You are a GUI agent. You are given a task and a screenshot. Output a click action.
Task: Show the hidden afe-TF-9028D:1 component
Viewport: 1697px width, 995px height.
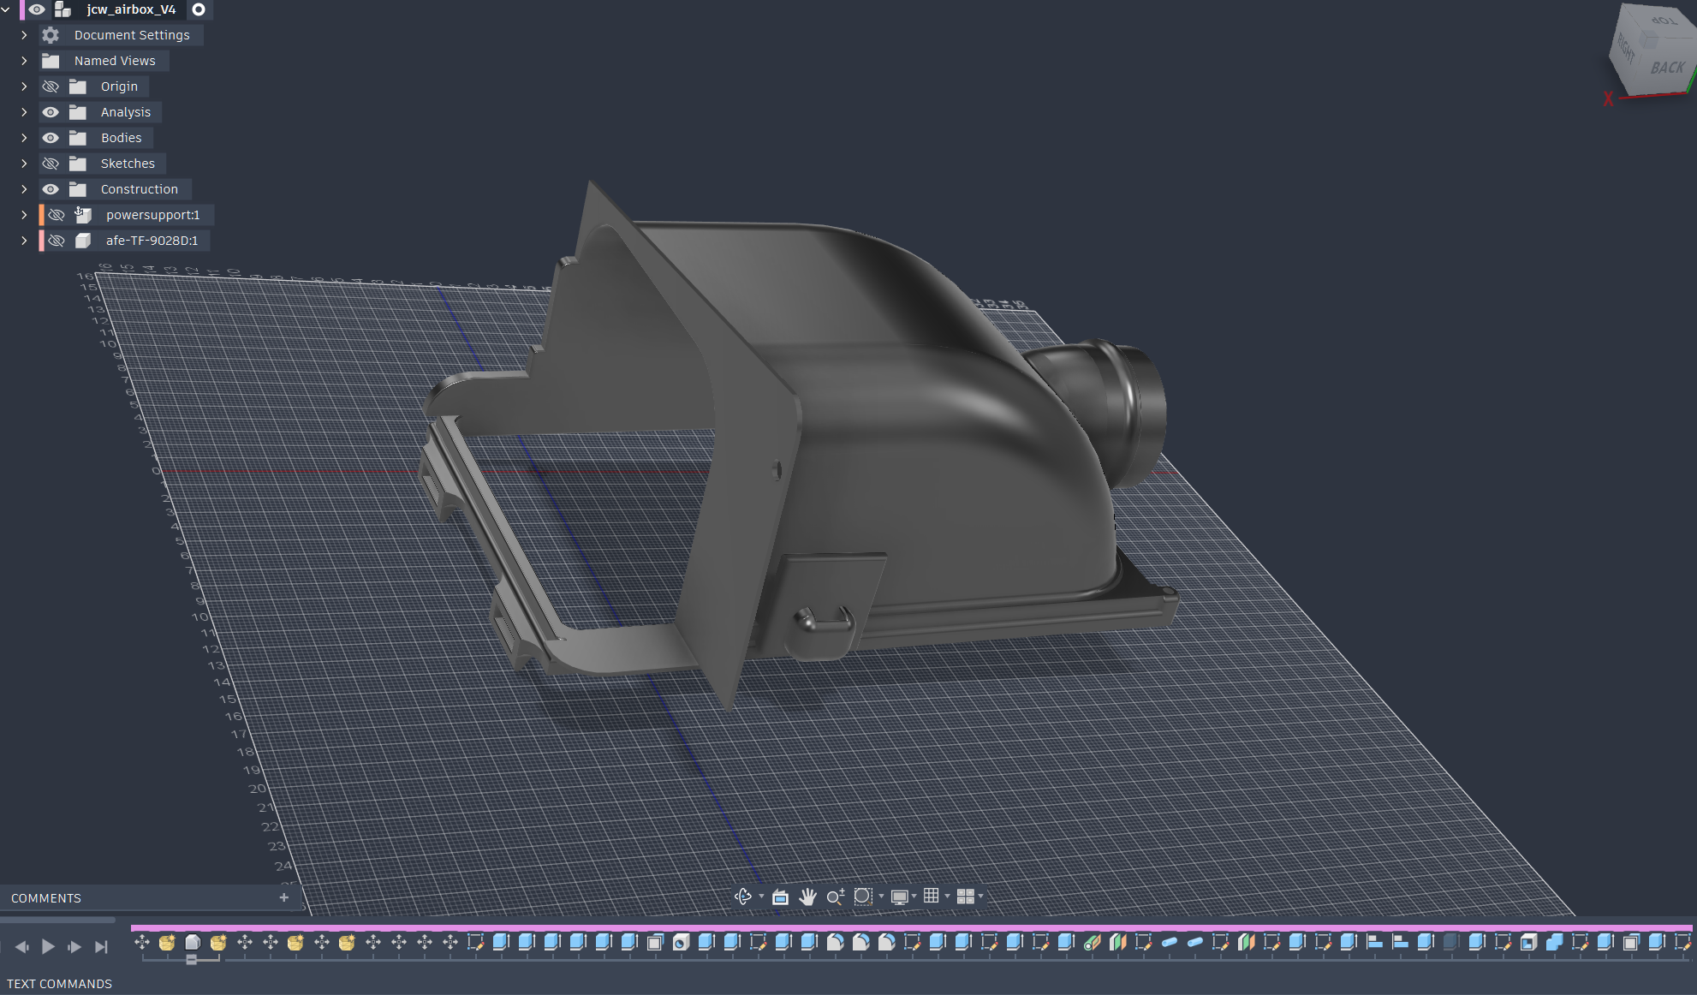click(57, 241)
